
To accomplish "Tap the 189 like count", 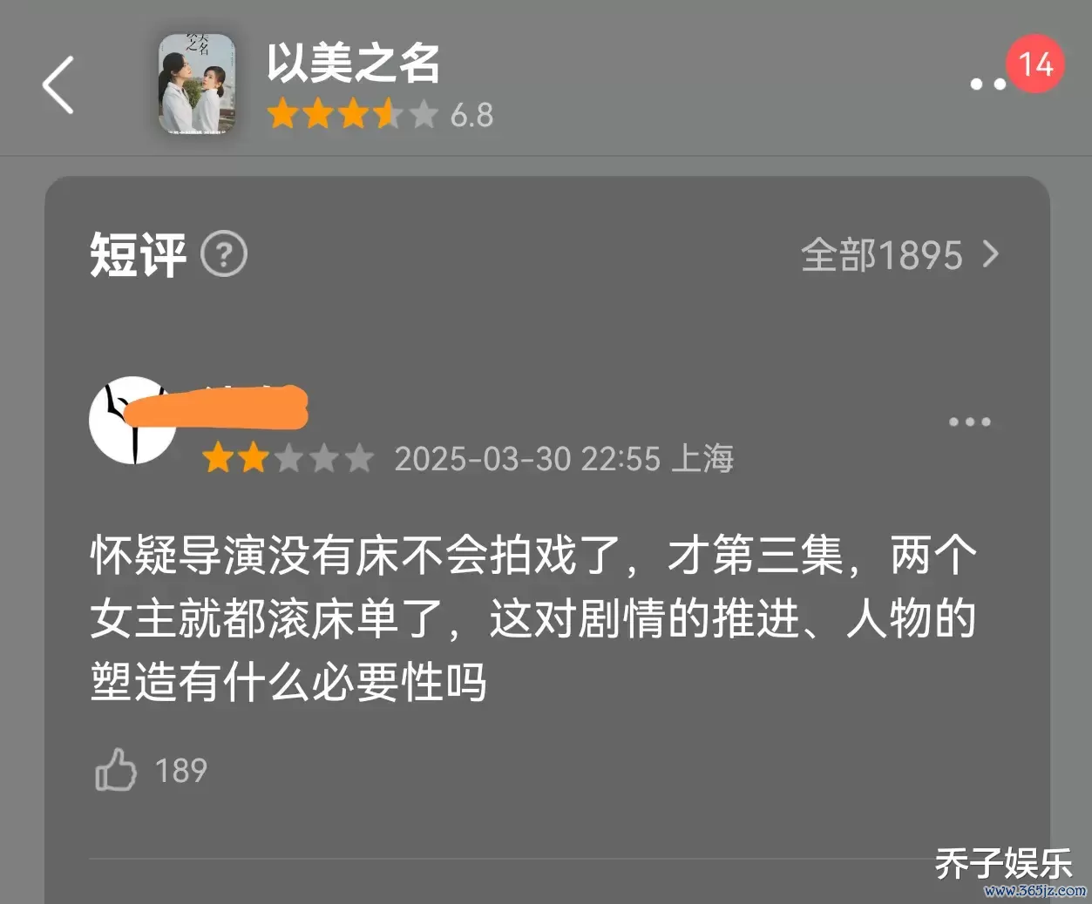I will pyautogui.click(x=181, y=771).
